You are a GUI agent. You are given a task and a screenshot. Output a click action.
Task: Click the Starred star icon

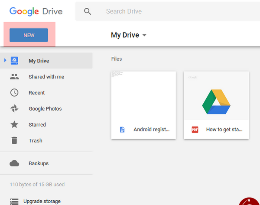[14, 124]
